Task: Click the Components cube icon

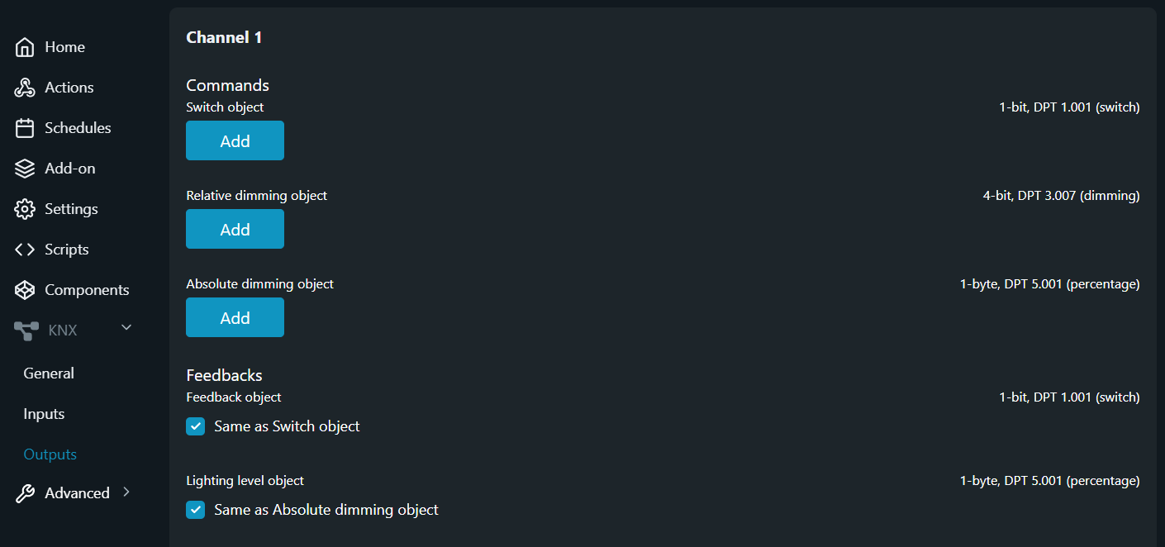Action: click(25, 290)
